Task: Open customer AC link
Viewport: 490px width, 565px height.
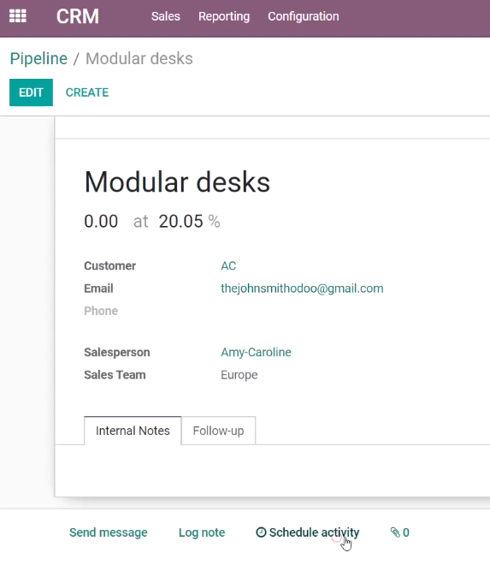Action: (x=228, y=266)
